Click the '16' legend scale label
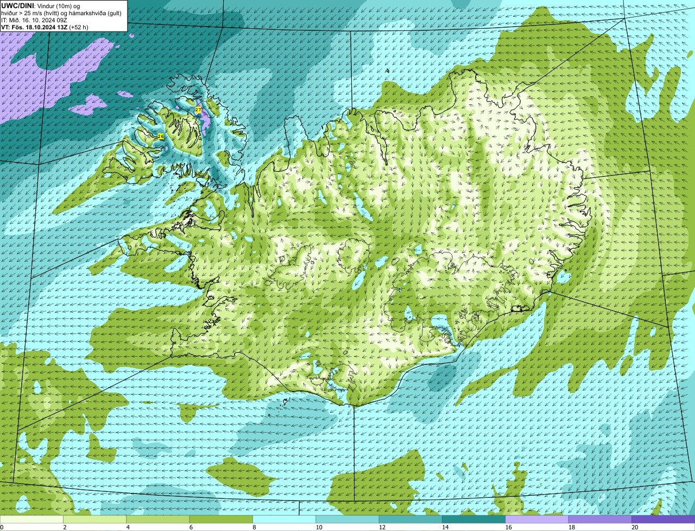The image size is (695, 531). point(508,527)
